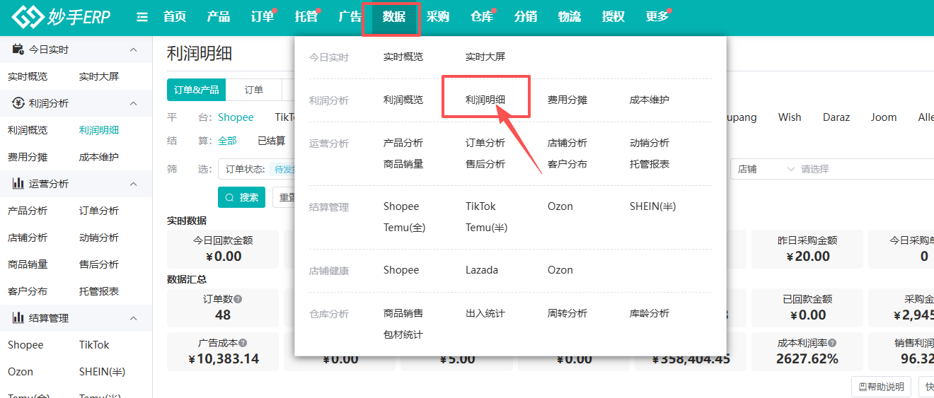Click help icon next to 订单数
Viewport: 934px width, 398px height.
(238, 299)
